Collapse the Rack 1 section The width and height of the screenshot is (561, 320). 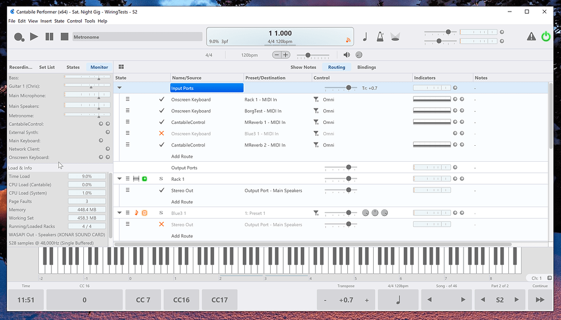119,179
